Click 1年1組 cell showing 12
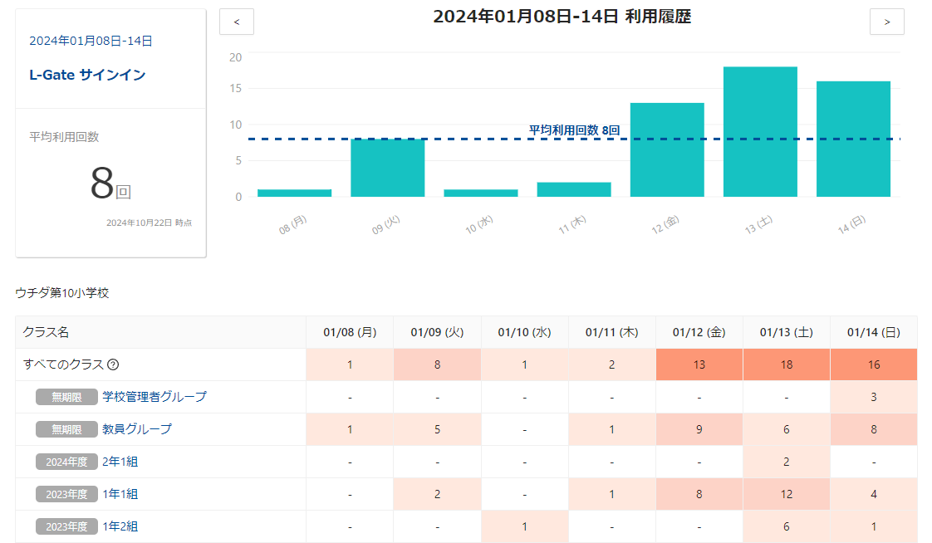This screenshot has height=543, width=932. point(786,494)
